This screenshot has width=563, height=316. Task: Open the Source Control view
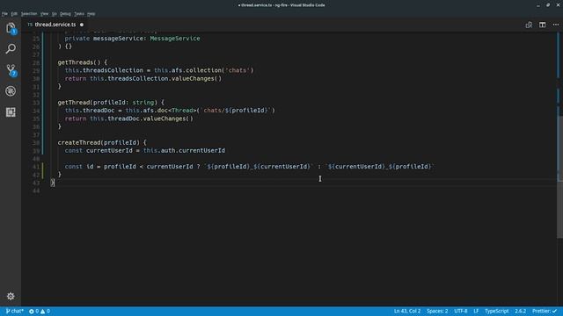click(11, 70)
